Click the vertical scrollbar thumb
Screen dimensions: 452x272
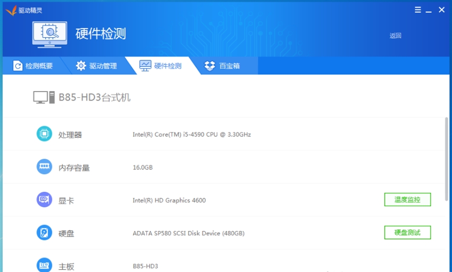pos(447,159)
